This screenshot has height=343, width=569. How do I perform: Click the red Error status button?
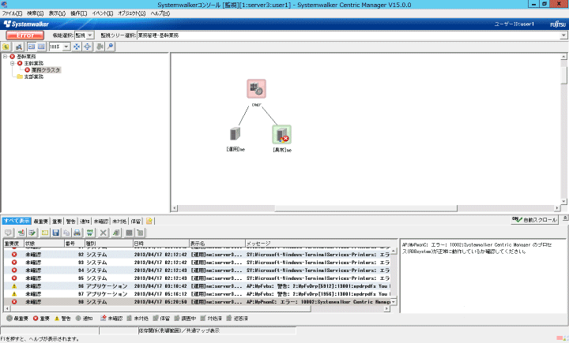click(24, 35)
